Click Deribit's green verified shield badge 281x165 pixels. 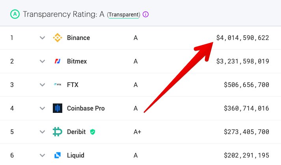[x=93, y=132]
